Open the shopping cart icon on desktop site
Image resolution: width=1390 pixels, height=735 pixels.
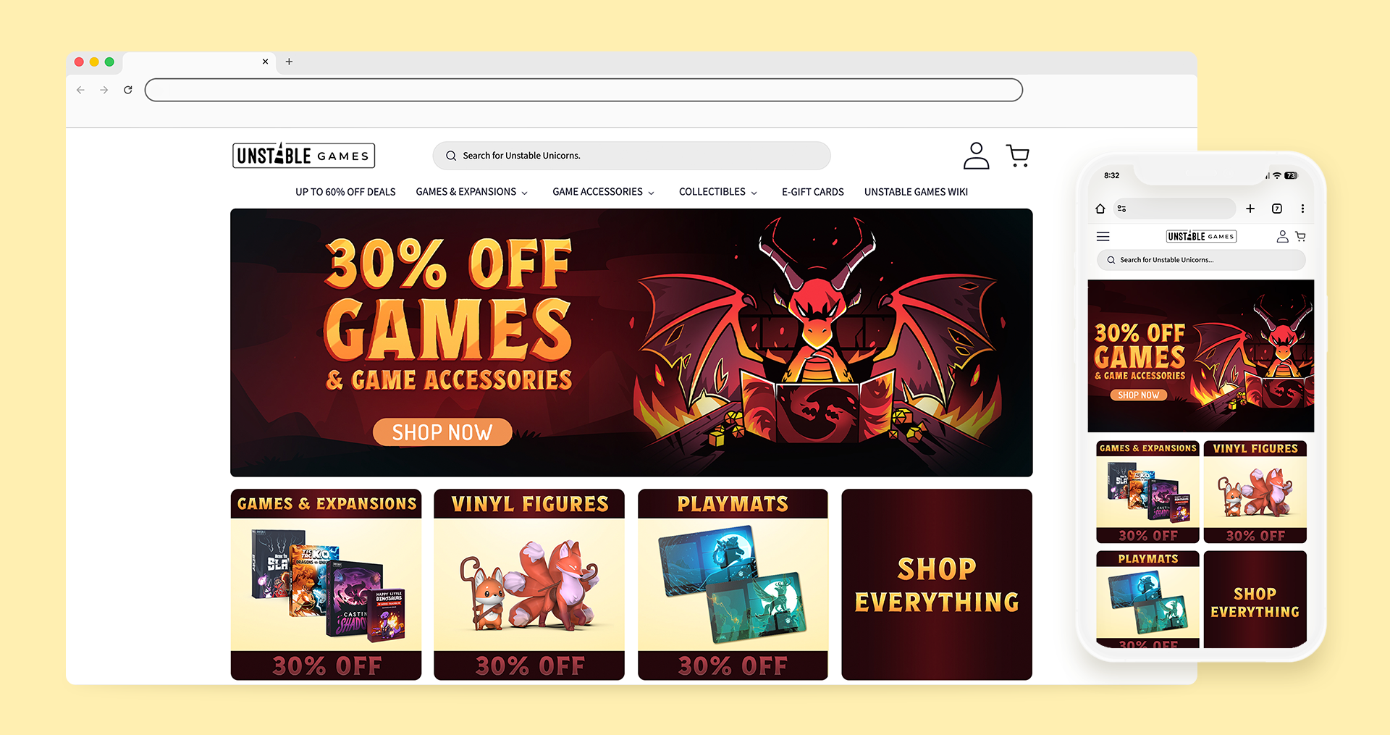1018,156
